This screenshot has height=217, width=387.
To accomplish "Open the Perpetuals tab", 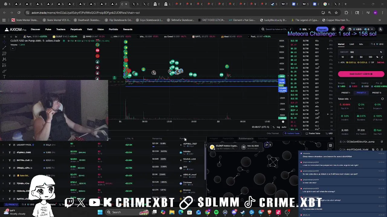I will (76, 29).
